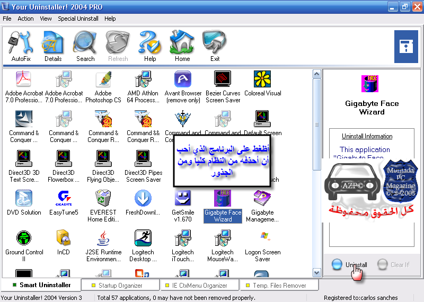
Task: Open Details from the toolbar
Action: (53, 46)
